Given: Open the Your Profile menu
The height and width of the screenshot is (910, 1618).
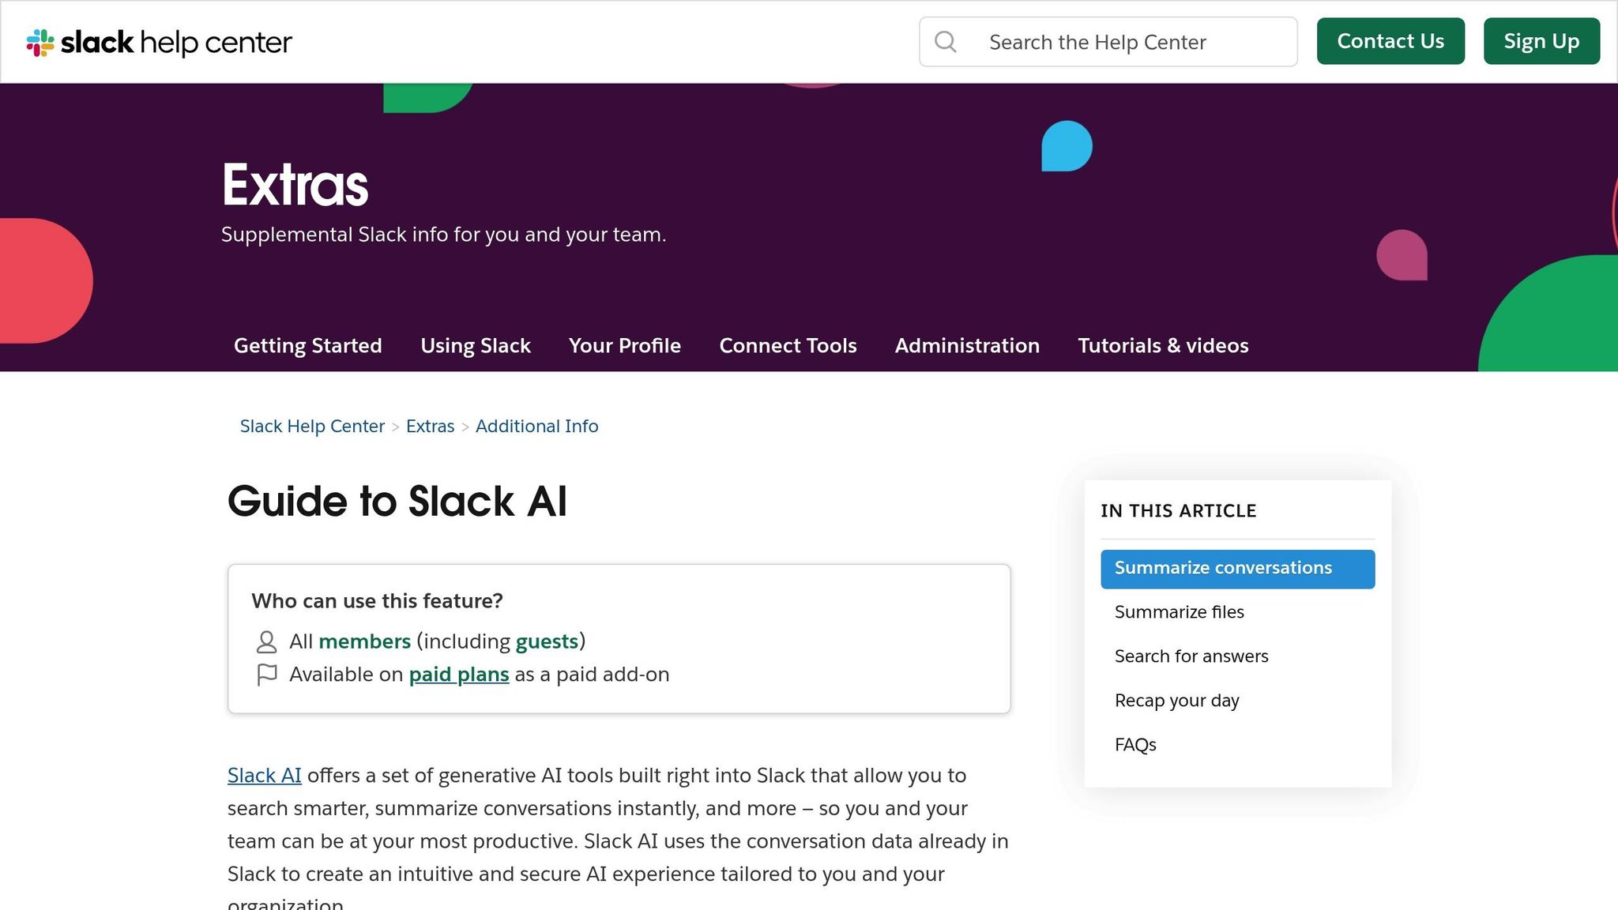Looking at the screenshot, I should 624,346.
